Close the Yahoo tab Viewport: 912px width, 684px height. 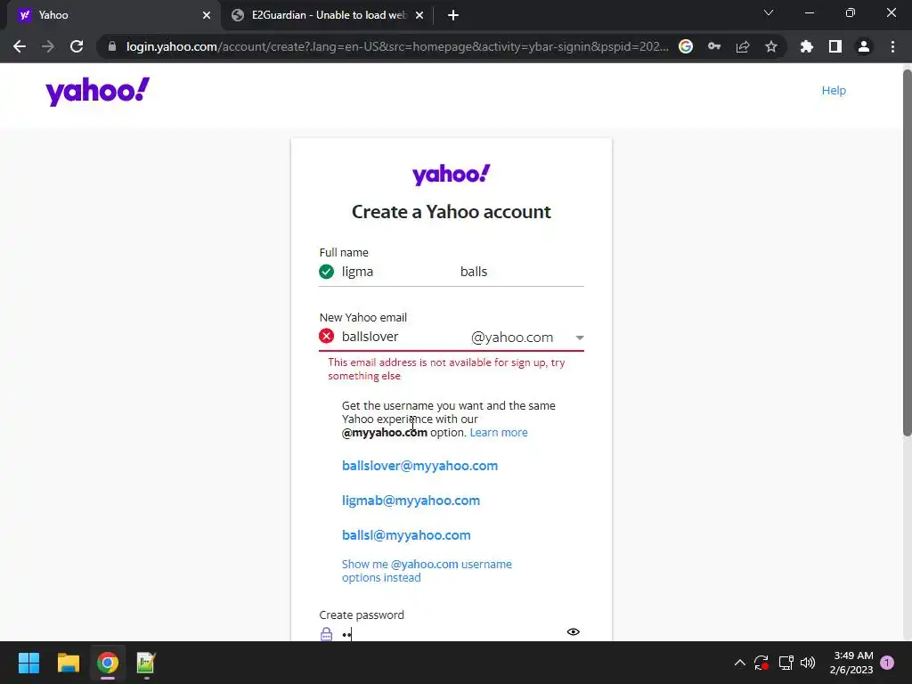coord(207,15)
